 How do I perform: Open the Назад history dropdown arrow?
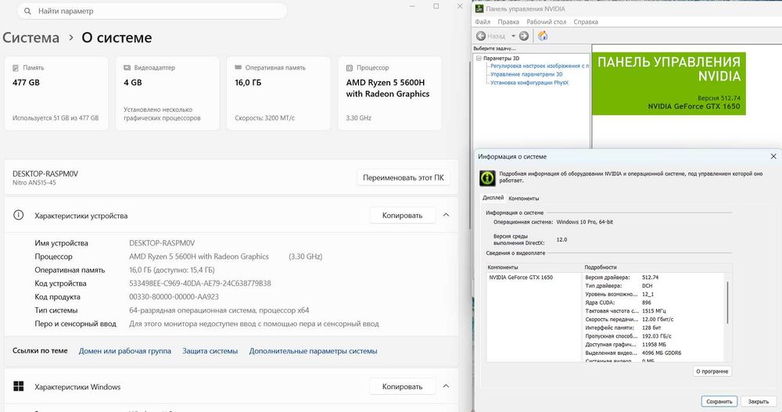click(x=513, y=36)
